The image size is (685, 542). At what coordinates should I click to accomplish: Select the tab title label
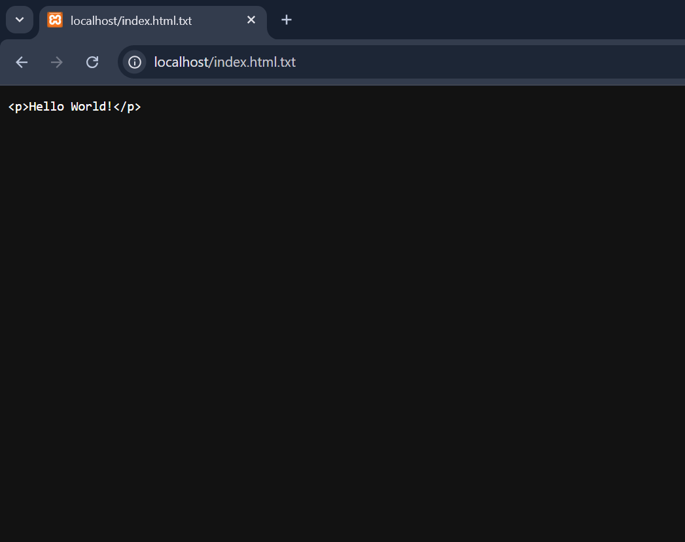point(131,20)
